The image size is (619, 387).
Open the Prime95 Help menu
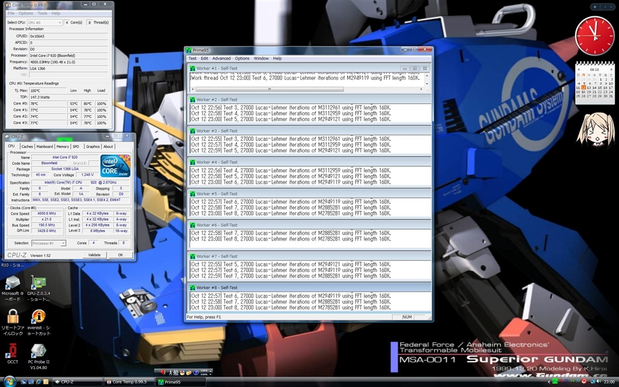pos(277,59)
